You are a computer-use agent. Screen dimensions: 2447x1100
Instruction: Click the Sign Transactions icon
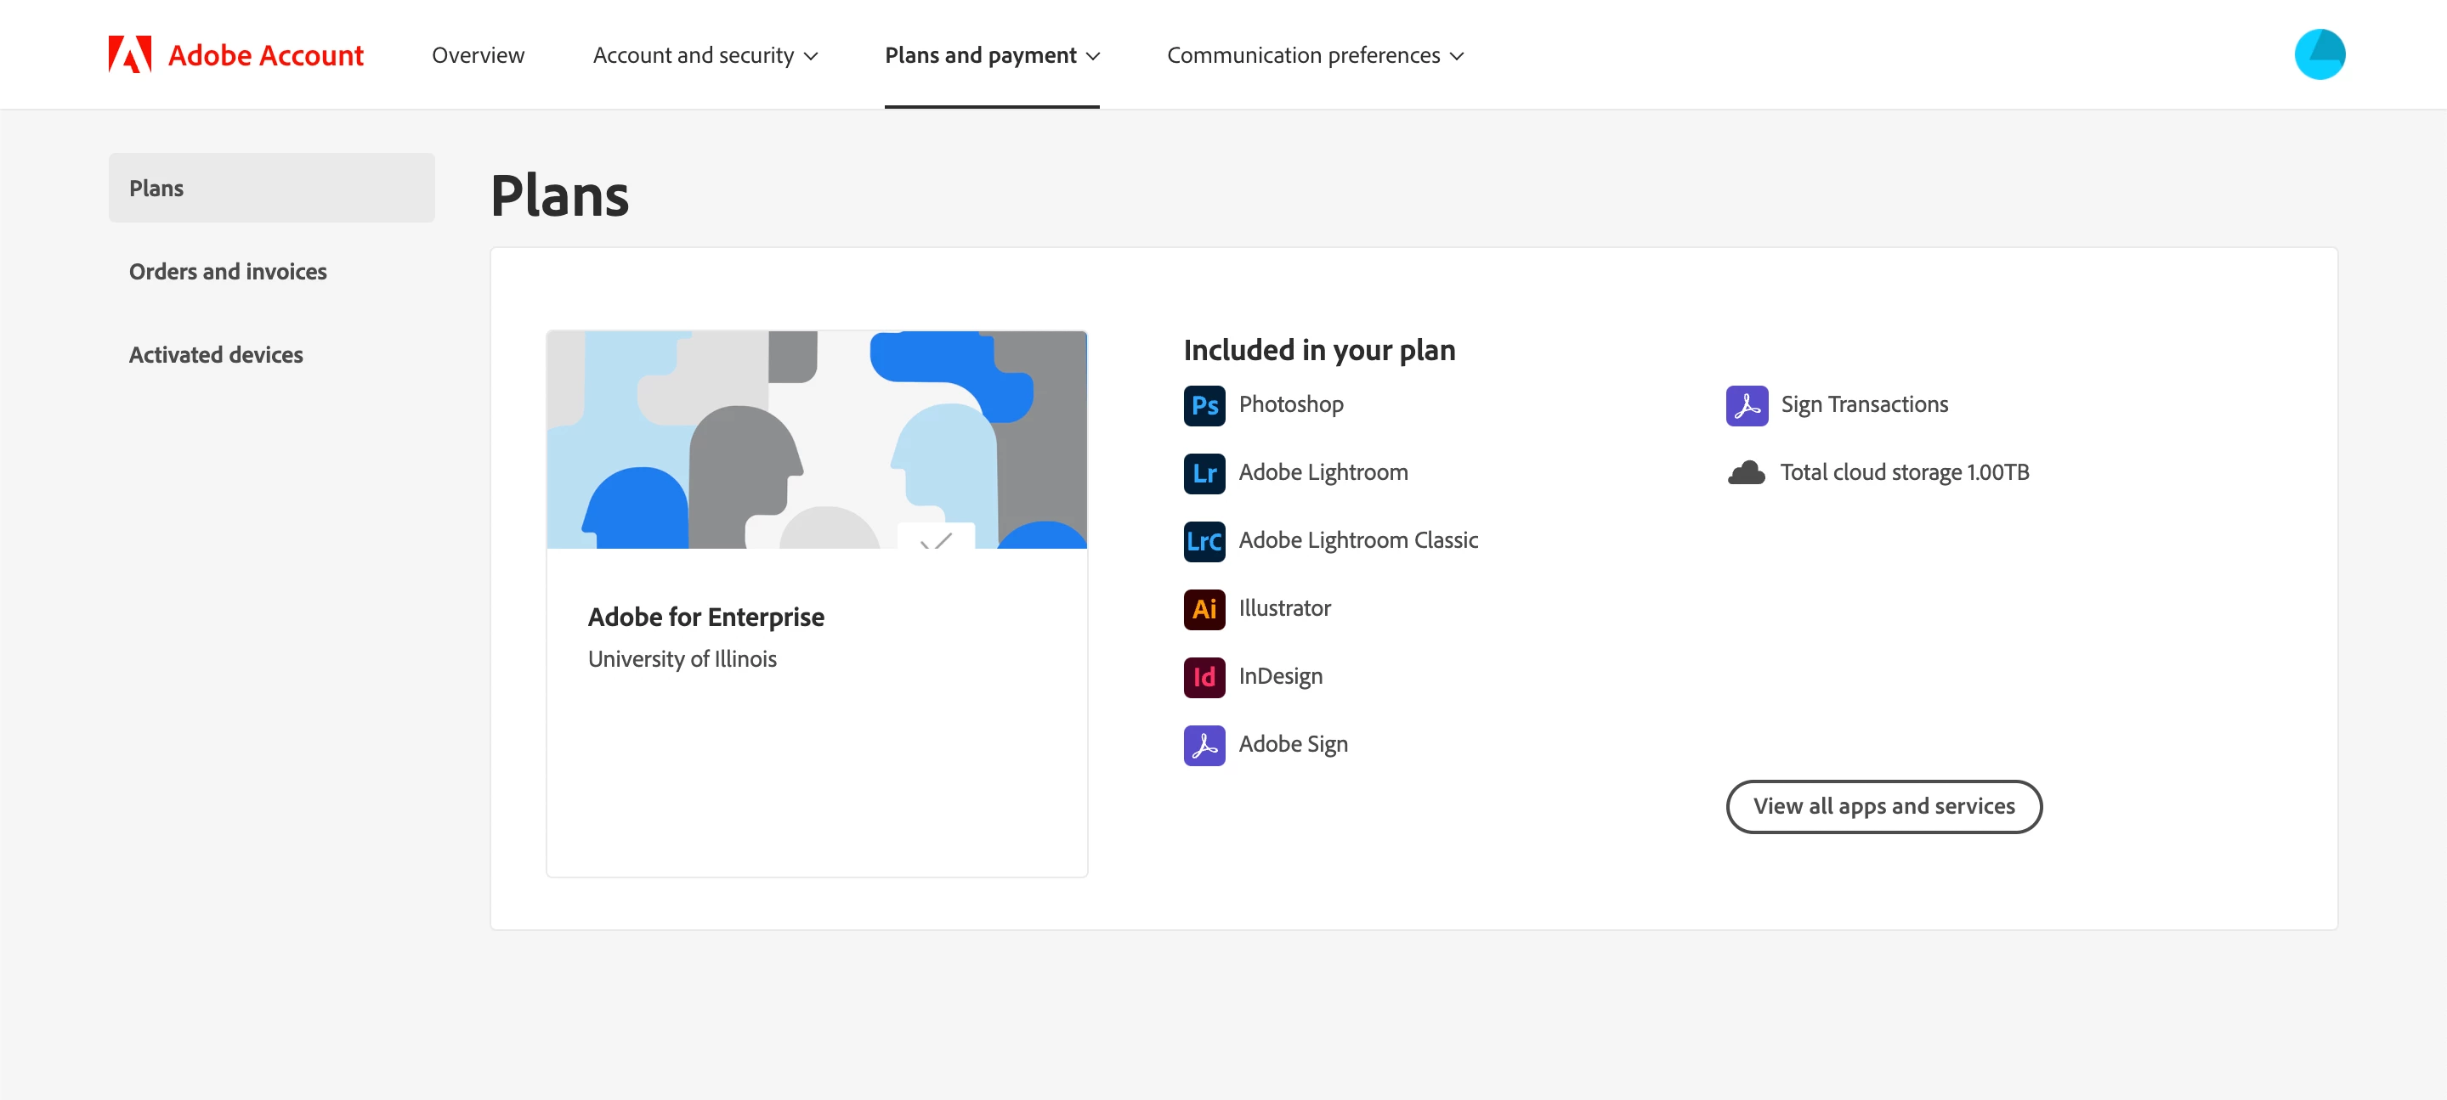1746,405
